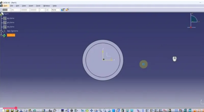Select the xy plane in tree
This screenshot has height=112, width=204.
coord(10,18)
